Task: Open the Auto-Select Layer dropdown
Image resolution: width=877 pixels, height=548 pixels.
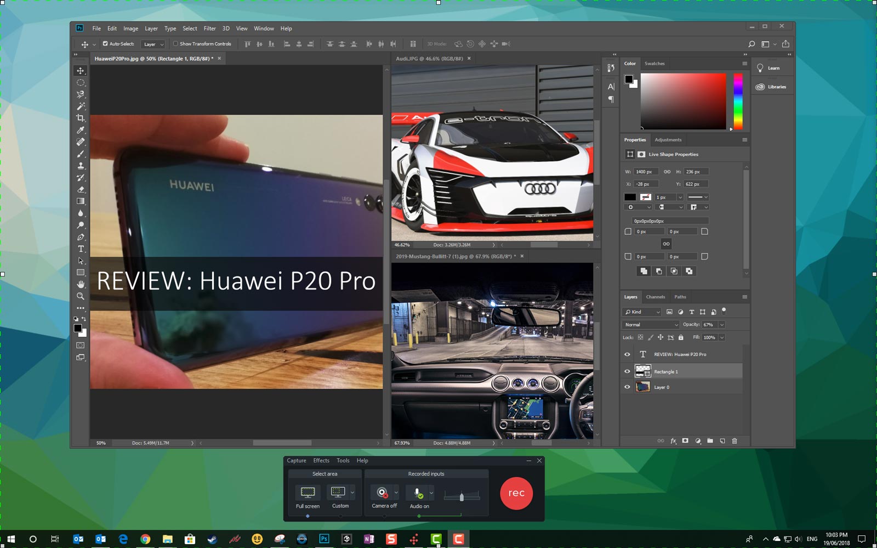Action: pyautogui.click(x=153, y=44)
